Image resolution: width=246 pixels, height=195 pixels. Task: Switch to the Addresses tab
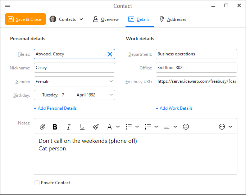(x=173, y=19)
